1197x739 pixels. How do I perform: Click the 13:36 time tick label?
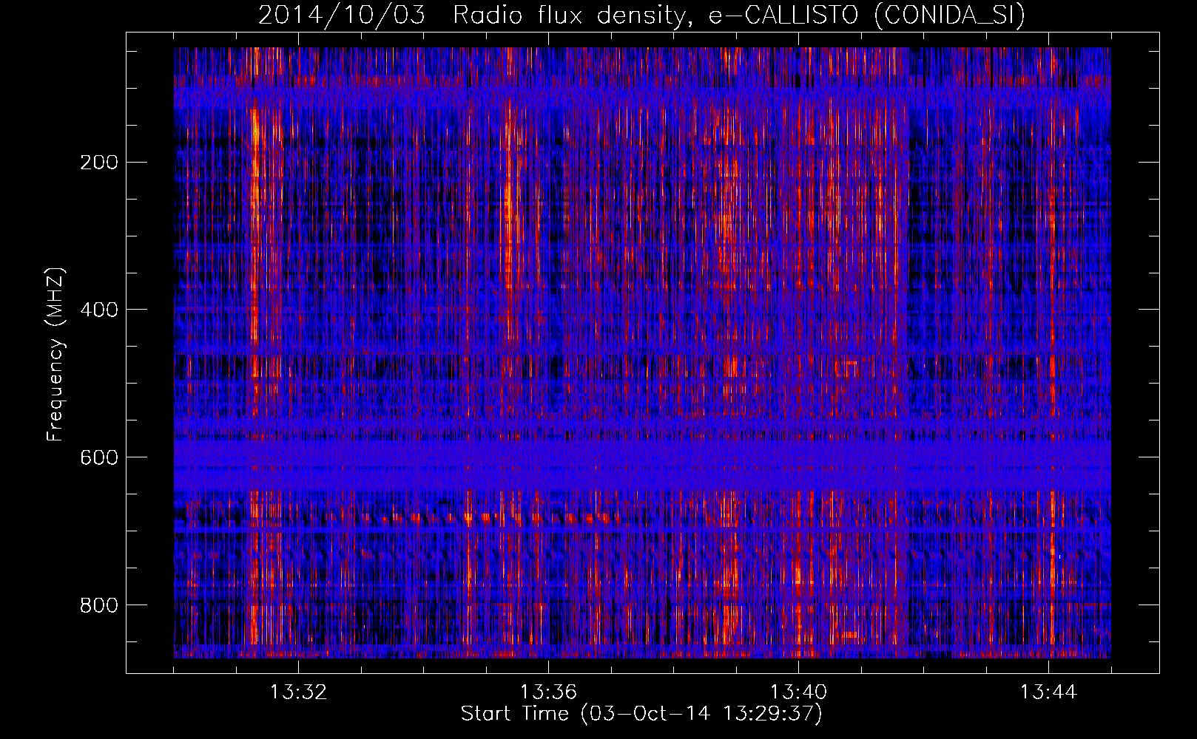[x=548, y=692]
